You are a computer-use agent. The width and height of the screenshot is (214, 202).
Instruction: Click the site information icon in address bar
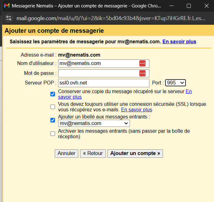click(9, 18)
